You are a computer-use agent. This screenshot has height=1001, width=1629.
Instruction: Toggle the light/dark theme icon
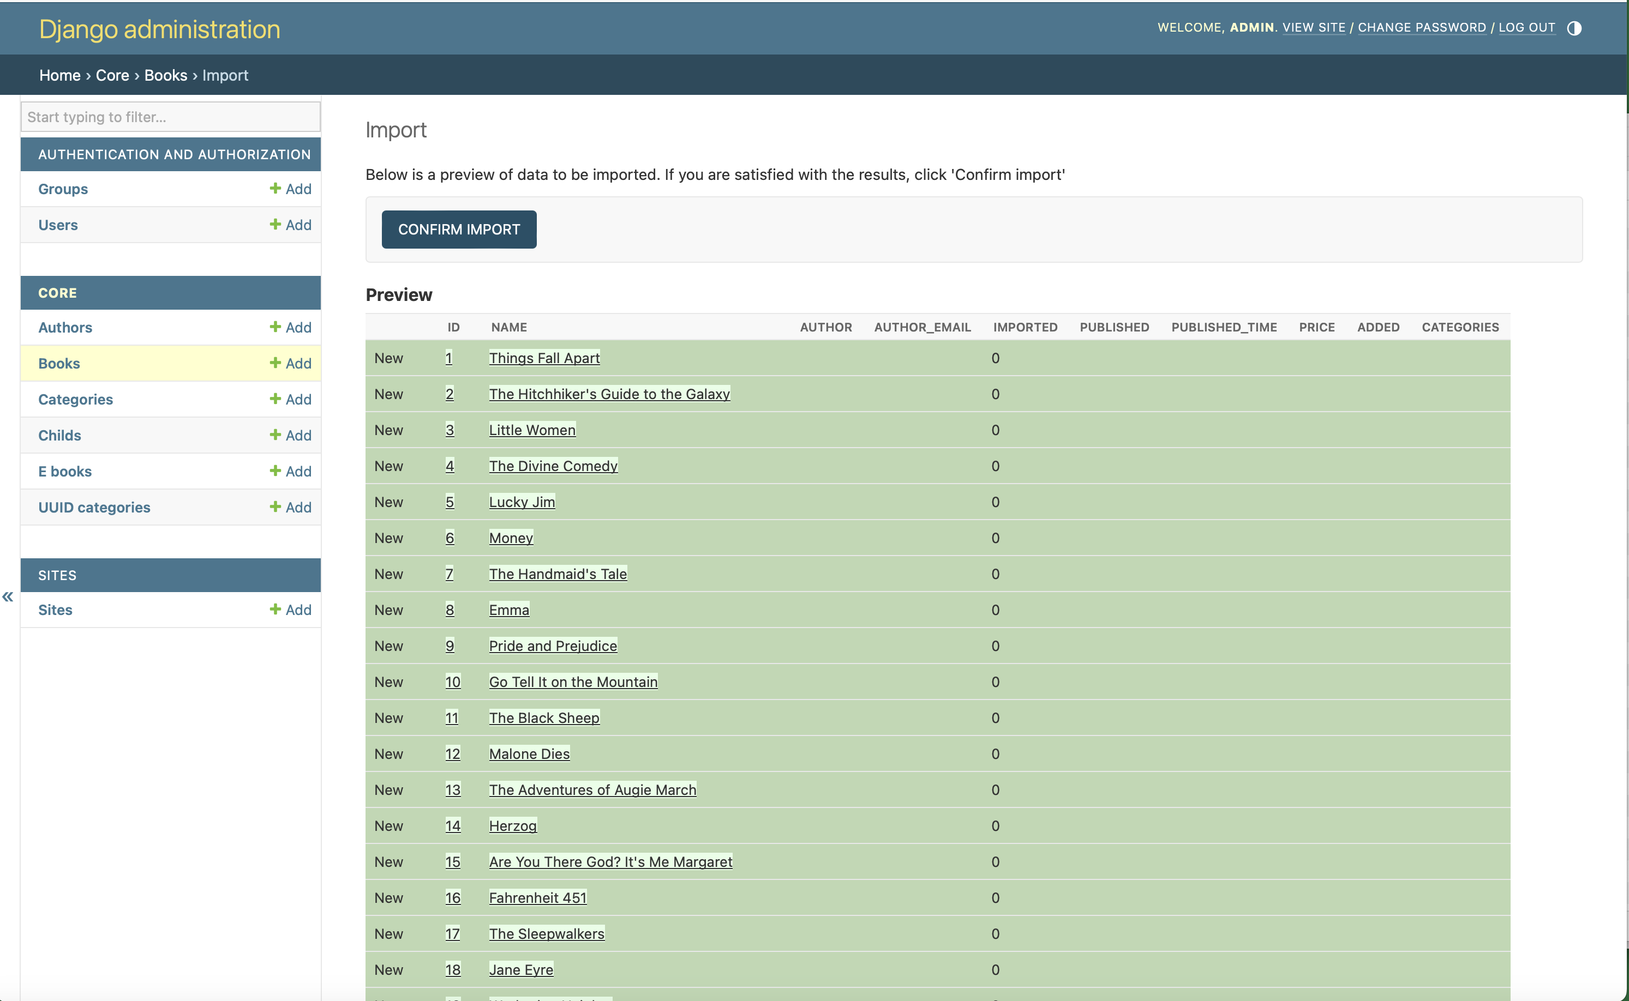pos(1574,28)
